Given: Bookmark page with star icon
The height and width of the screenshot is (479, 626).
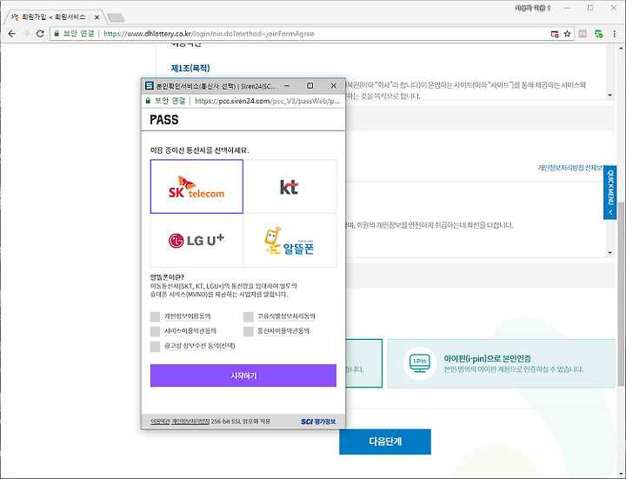Looking at the screenshot, I should 567,34.
